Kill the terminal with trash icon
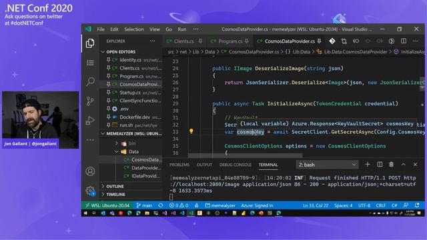Screen dimensions: 427x240 coord(392,165)
